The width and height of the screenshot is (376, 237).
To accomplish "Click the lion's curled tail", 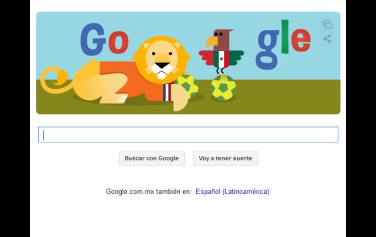I will (x=56, y=80).
